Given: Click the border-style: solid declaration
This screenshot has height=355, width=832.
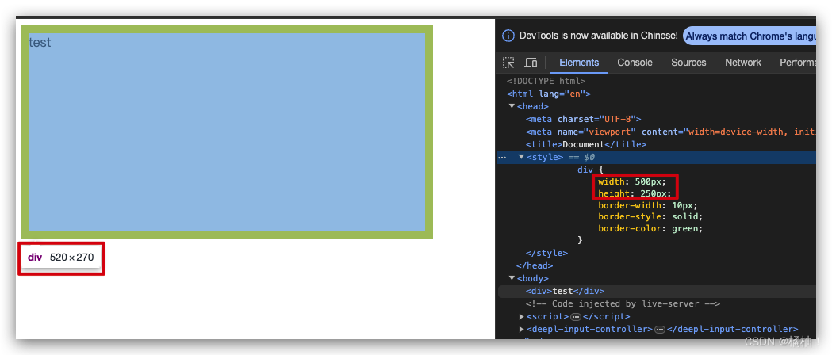Looking at the screenshot, I should click(x=650, y=216).
